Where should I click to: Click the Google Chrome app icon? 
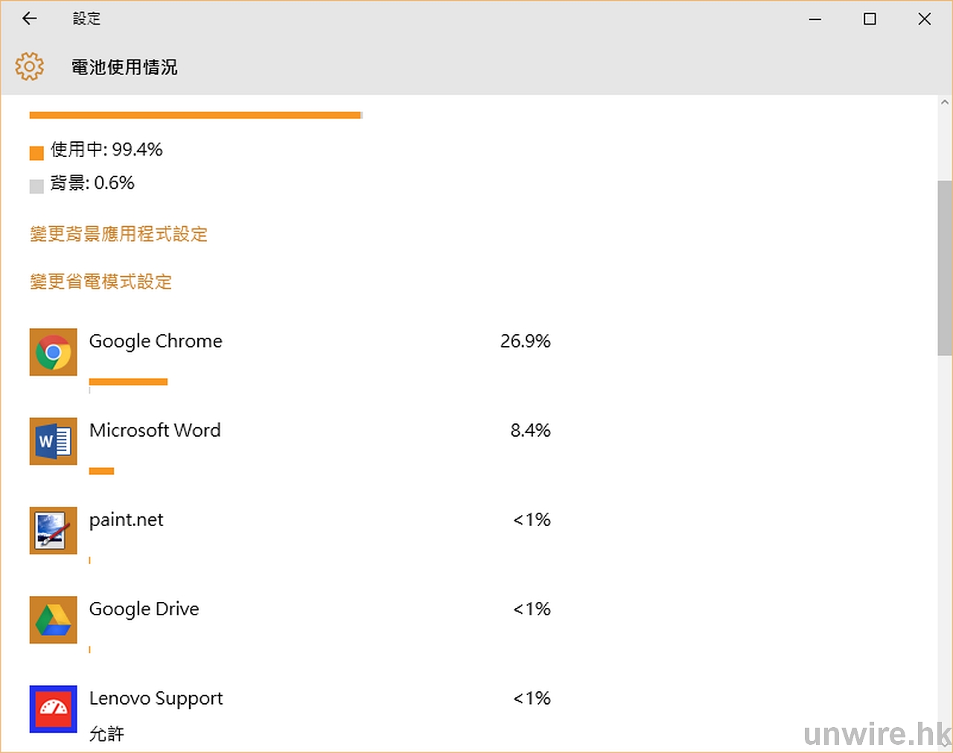(53, 352)
